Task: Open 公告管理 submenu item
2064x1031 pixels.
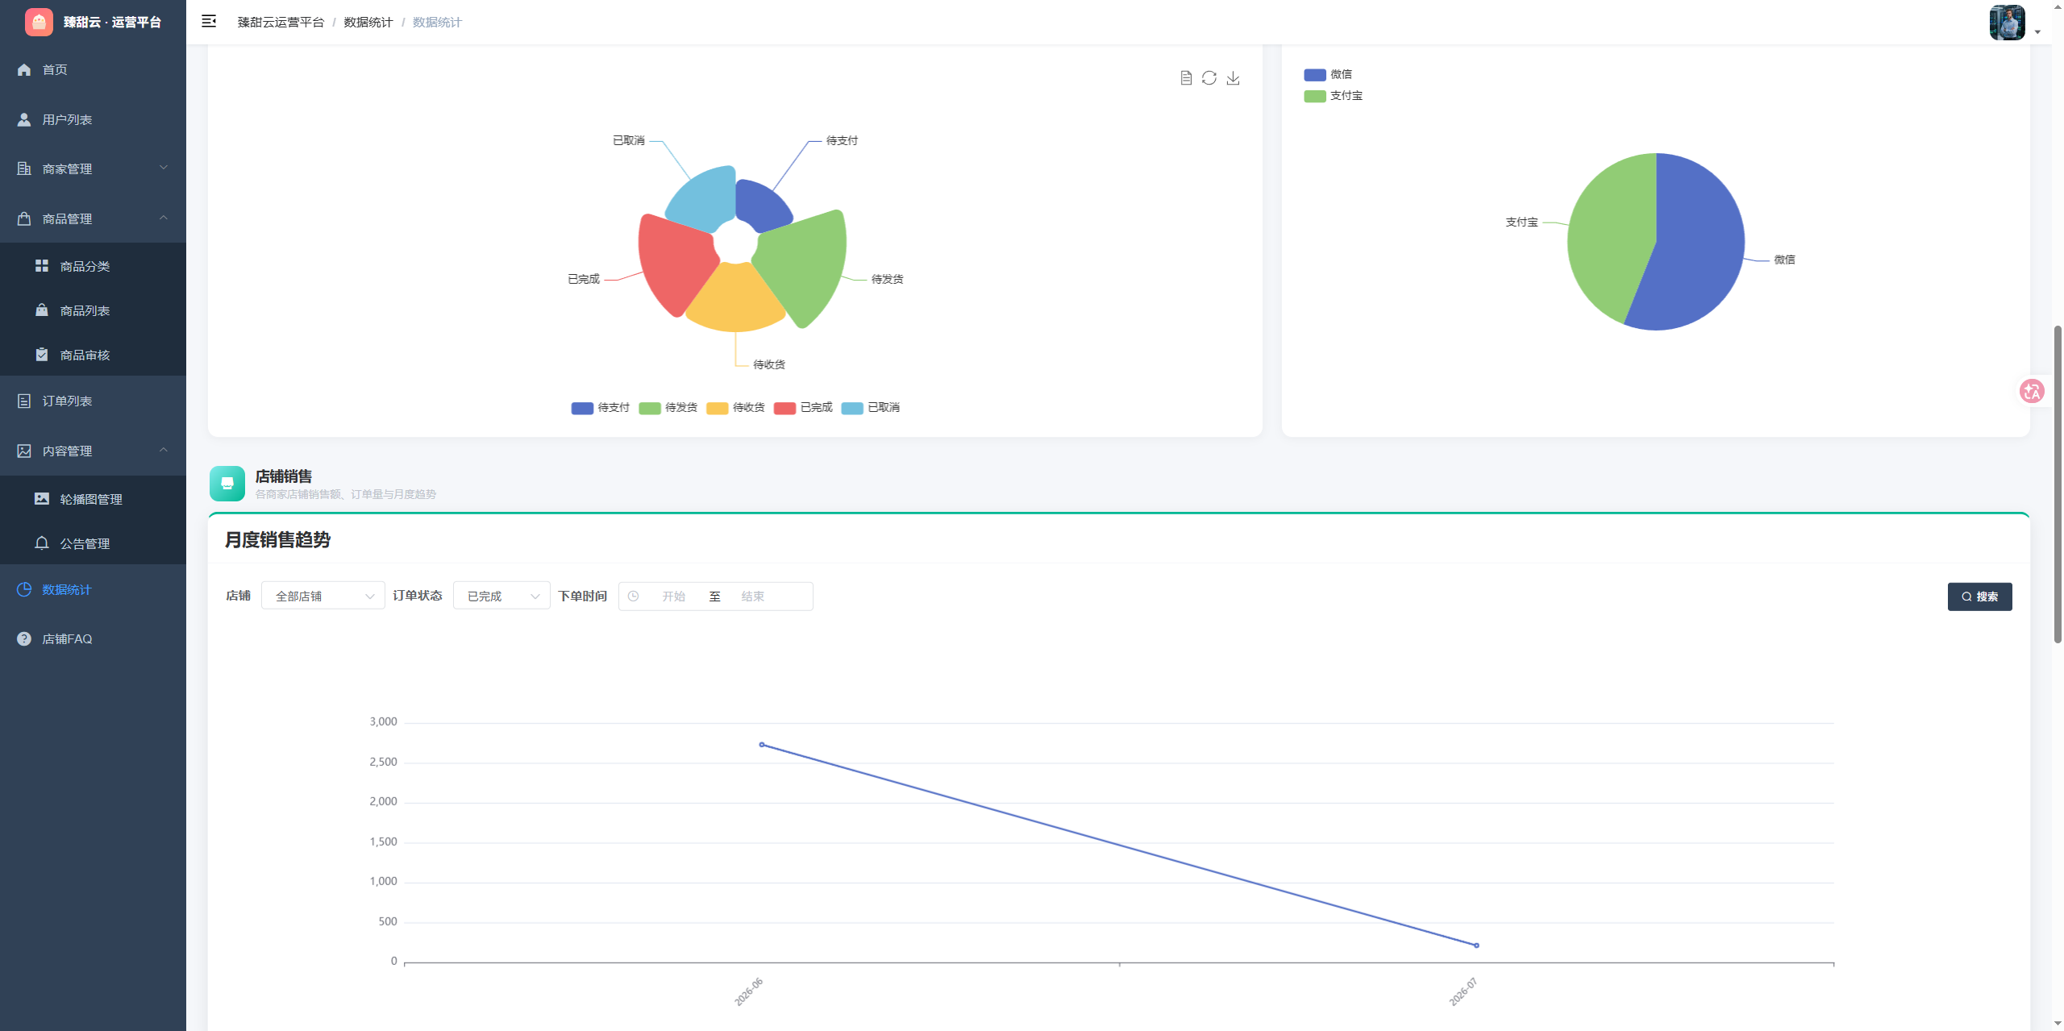Action: (93, 543)
